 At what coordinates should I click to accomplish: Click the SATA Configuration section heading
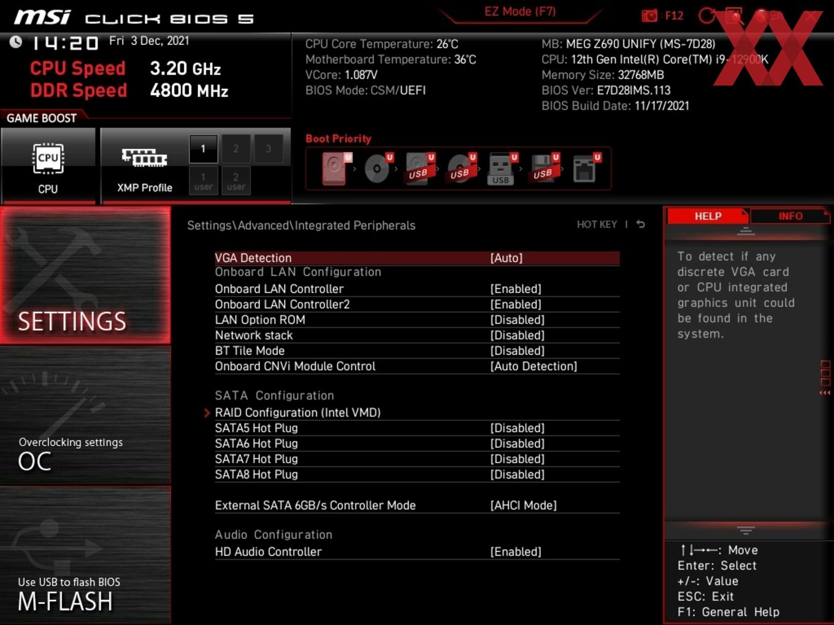click(x=274, y=396)
